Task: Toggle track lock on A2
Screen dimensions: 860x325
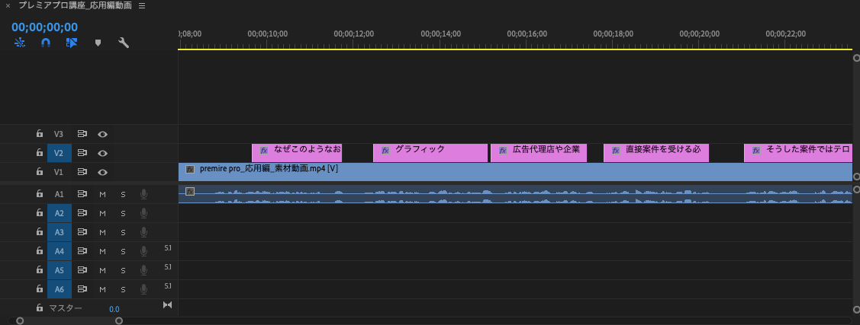Action: [39, 213]
